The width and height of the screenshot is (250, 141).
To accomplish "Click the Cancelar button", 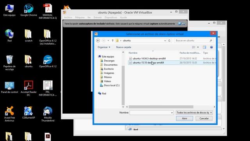I will pos(204,118).
